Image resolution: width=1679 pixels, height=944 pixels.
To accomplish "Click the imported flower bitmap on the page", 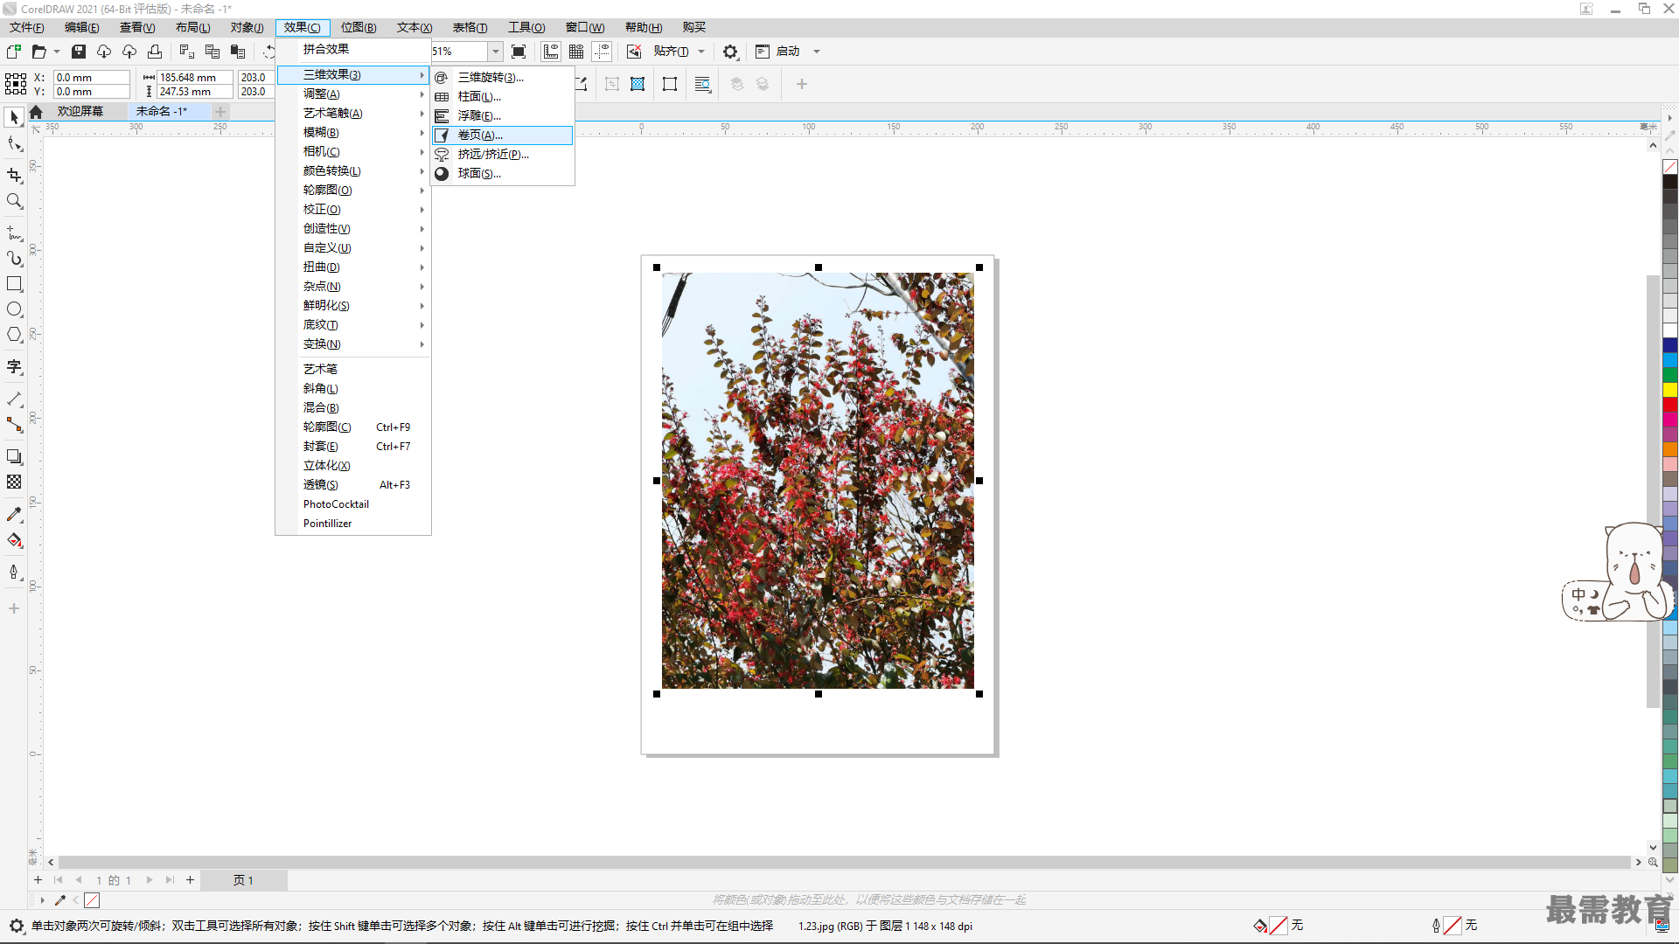I will pos(818,481).
